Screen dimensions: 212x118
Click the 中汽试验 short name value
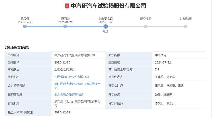coord(161,55)
